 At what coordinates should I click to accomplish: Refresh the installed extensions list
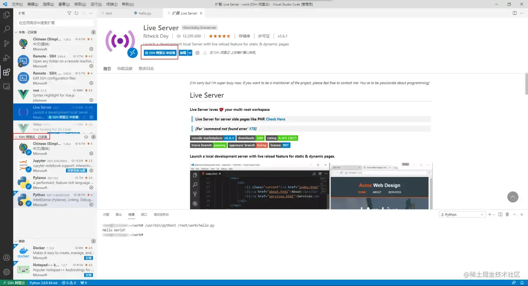(76, 13)
